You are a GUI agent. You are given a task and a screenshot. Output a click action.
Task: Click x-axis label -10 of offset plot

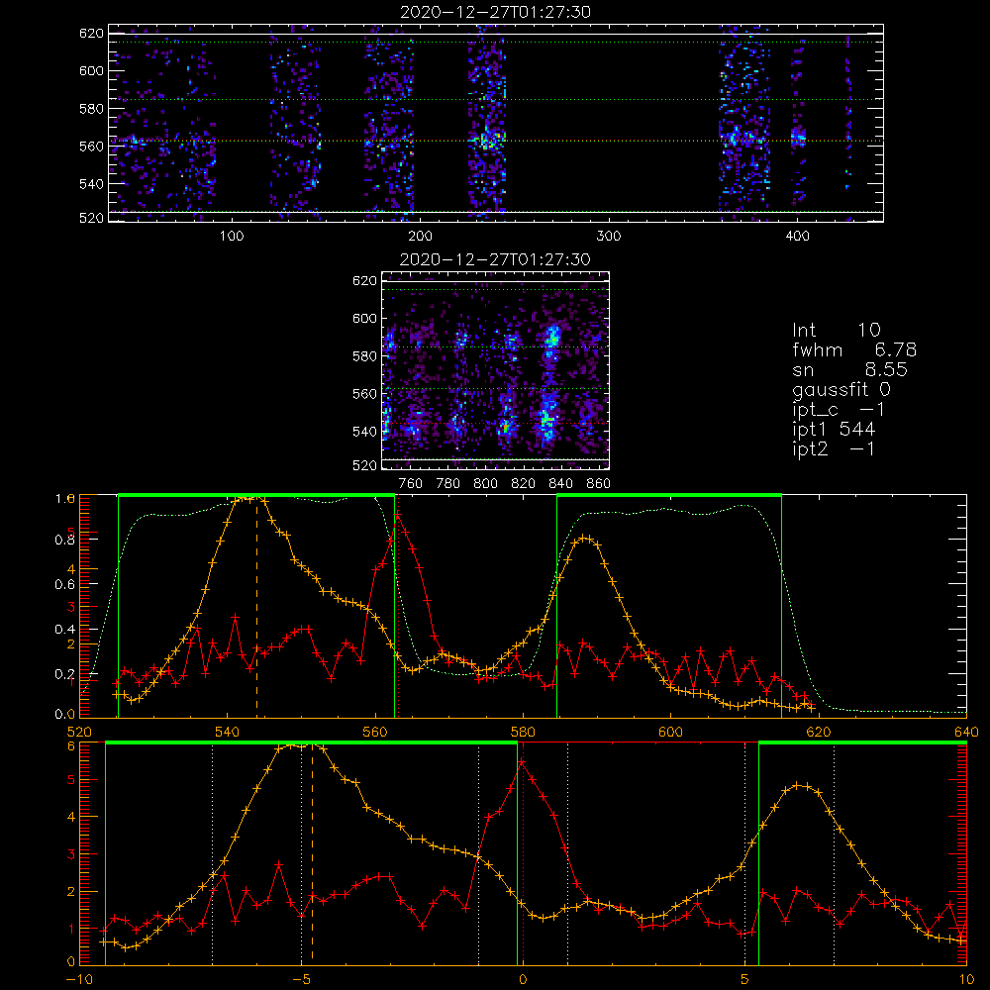pyautogui.click(x=79, y=979)
